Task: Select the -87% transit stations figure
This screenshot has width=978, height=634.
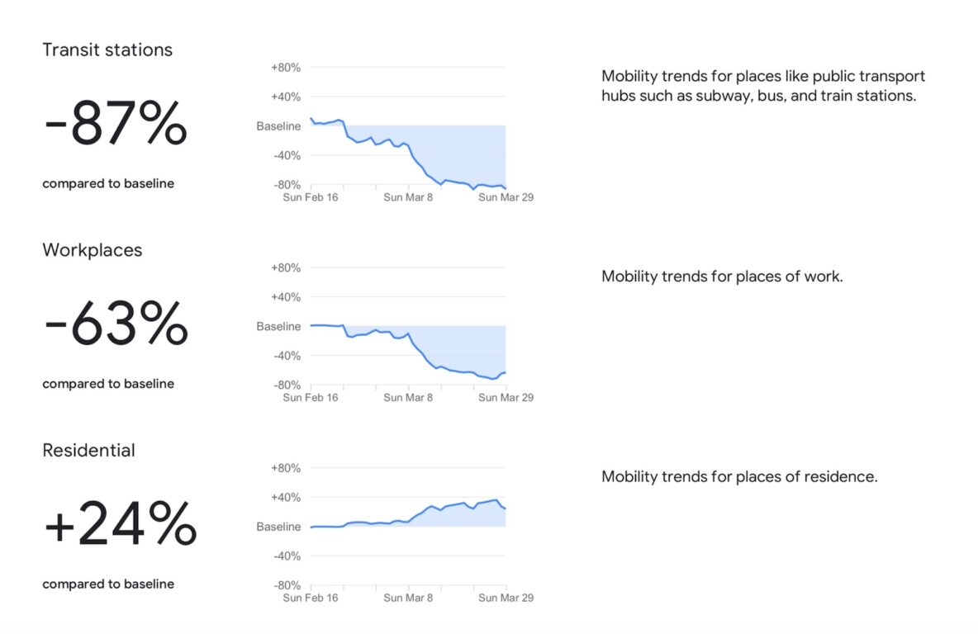Action: tap(116, 124)
